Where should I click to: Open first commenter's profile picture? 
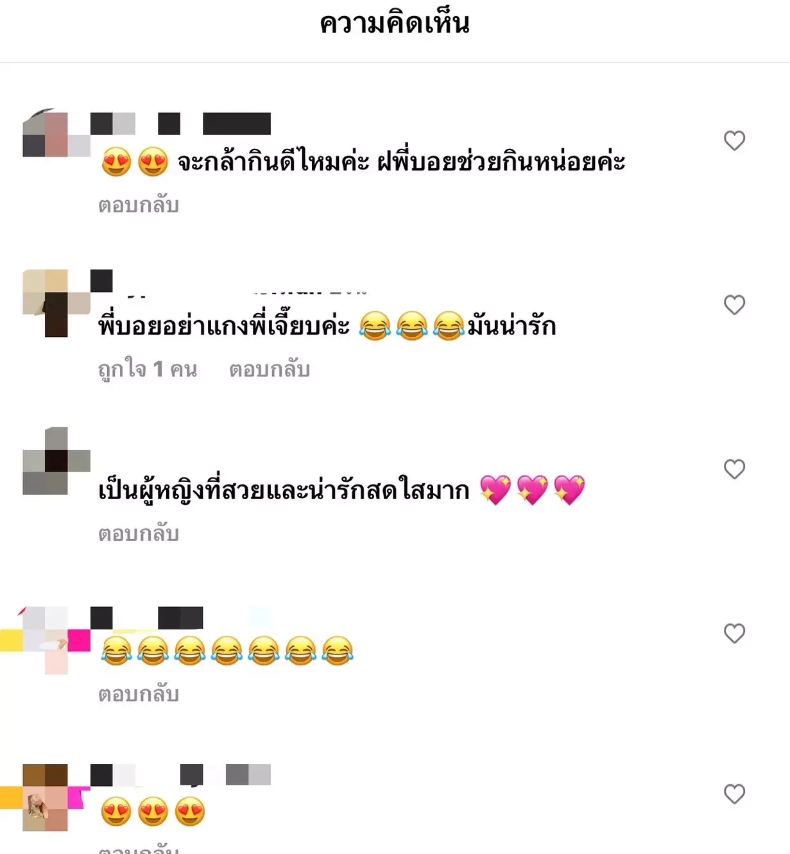click(x=56, y=134)
